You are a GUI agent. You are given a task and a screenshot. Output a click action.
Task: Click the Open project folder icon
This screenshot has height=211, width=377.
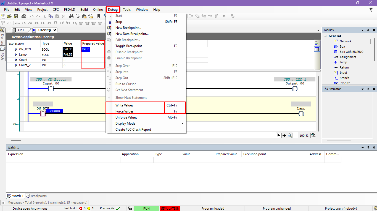[x=9, y=17]
